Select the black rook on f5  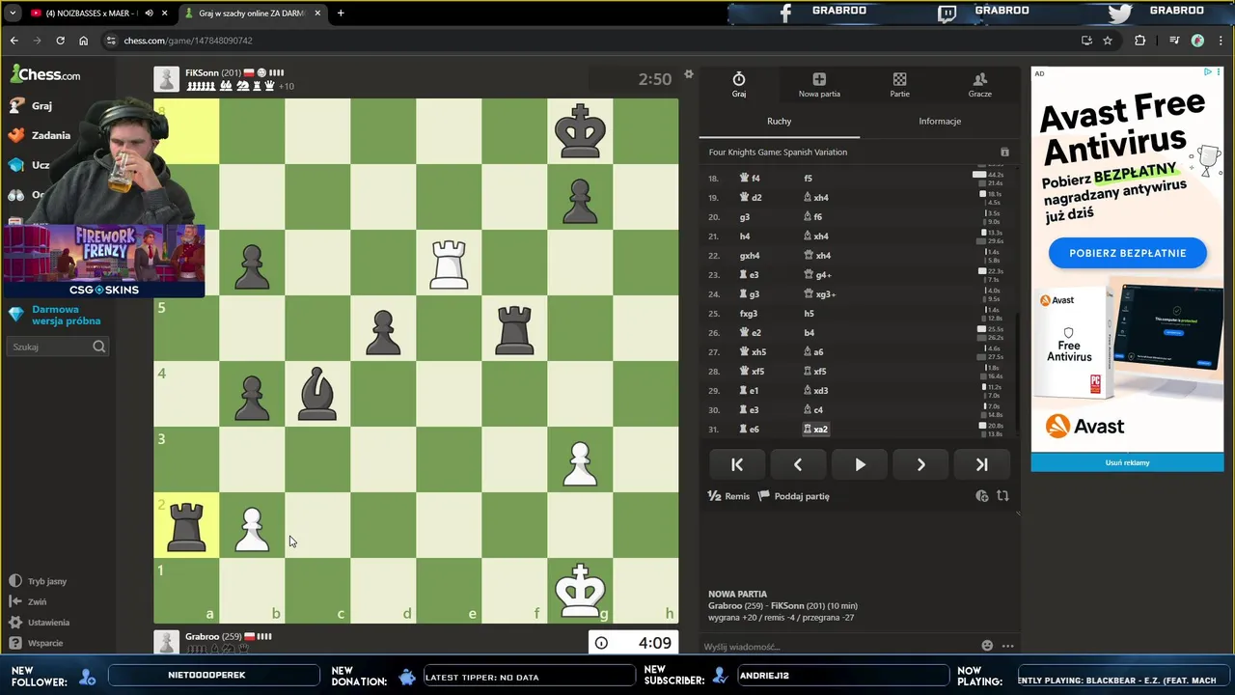[514, 328]
